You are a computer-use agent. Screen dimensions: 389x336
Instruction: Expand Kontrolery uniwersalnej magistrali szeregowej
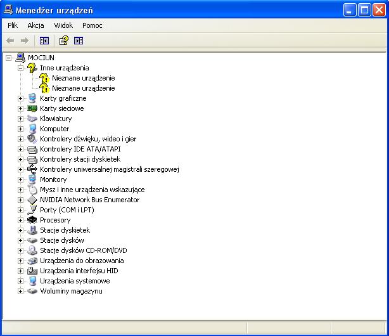(x=21, y=170)
